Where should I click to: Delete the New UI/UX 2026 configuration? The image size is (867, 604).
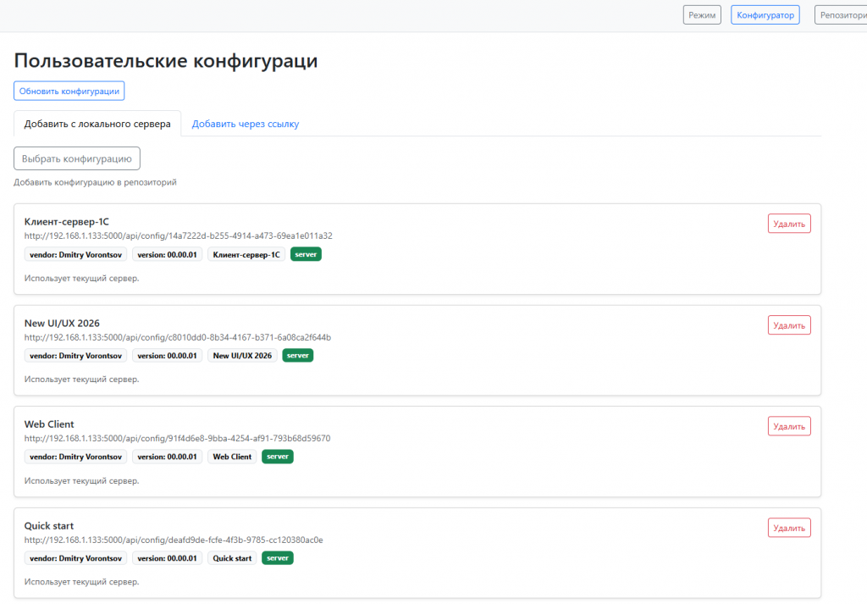point(789,324)
